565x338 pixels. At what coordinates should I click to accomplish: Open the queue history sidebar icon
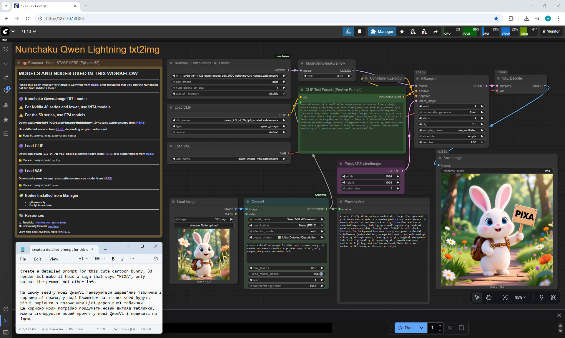click(x=6, y=49)
